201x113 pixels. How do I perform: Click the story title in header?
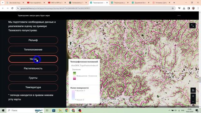[34, 15]
